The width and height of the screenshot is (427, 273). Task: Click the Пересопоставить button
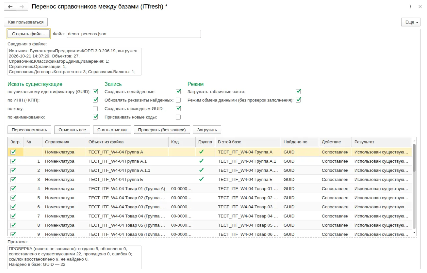29,130
